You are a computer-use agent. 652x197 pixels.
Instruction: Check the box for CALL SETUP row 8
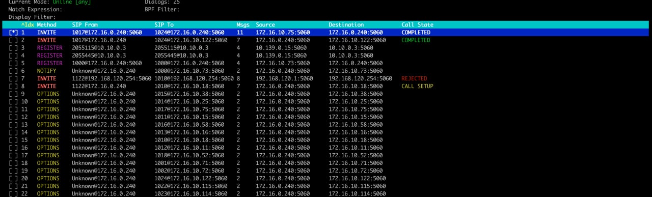14,87
